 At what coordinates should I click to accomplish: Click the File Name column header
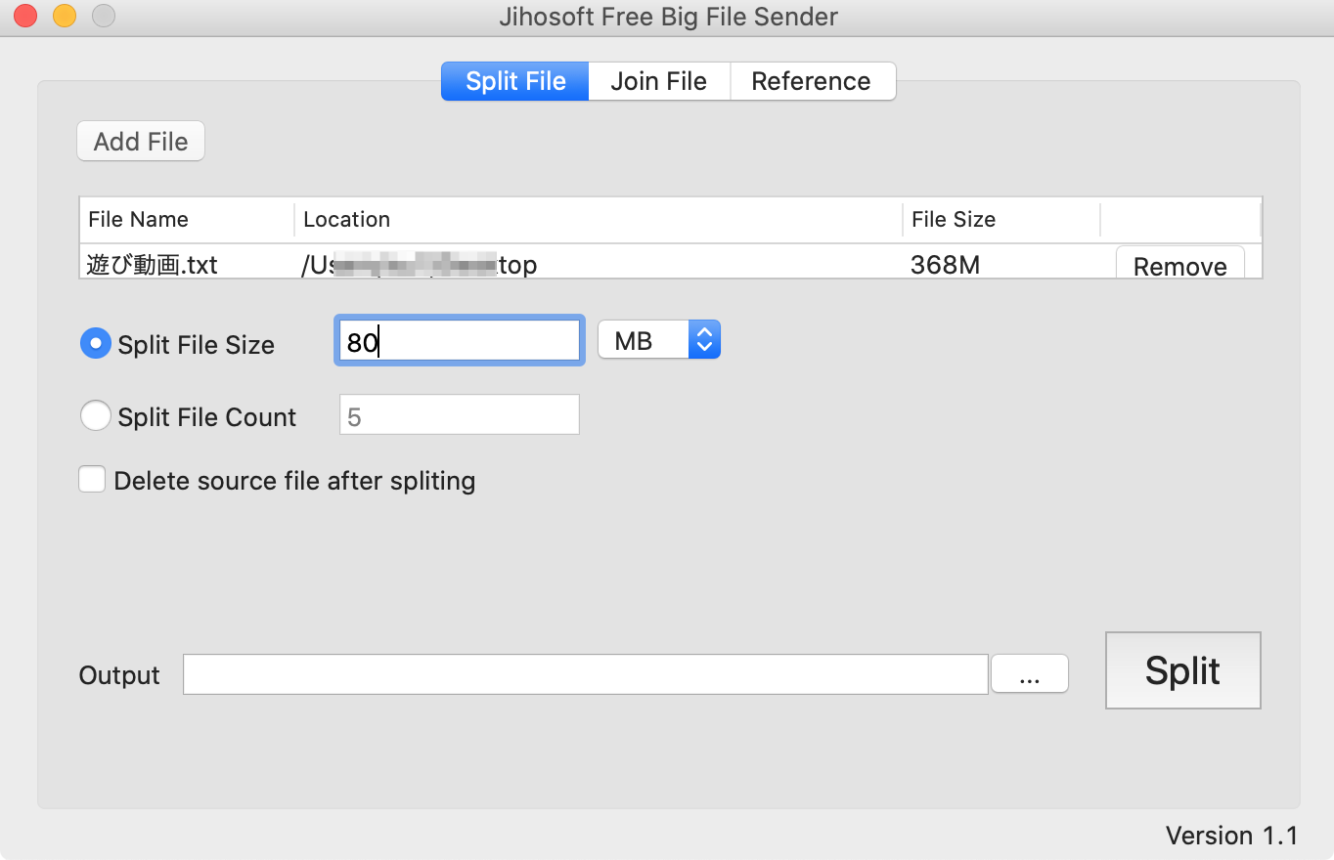point(187,220)
